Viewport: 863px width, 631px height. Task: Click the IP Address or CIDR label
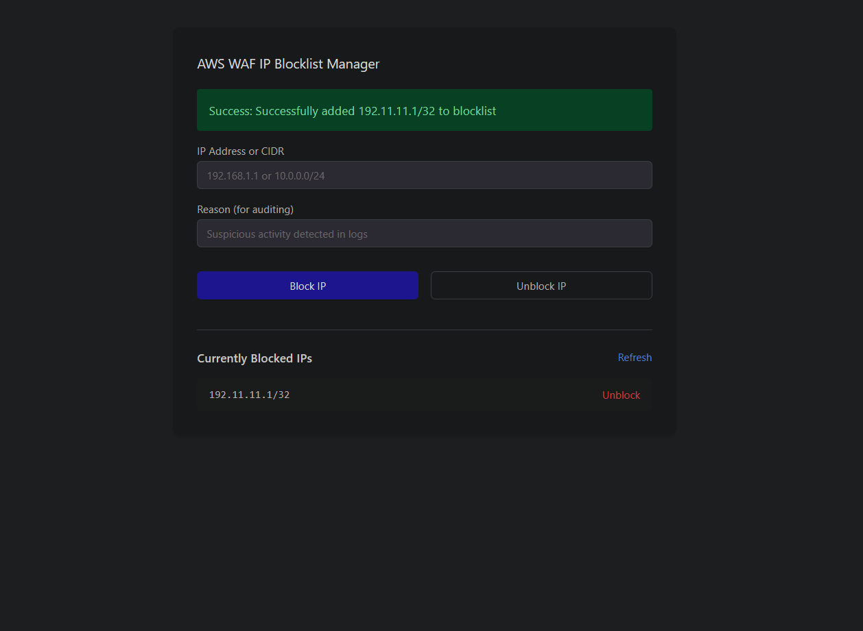(241, 151)
